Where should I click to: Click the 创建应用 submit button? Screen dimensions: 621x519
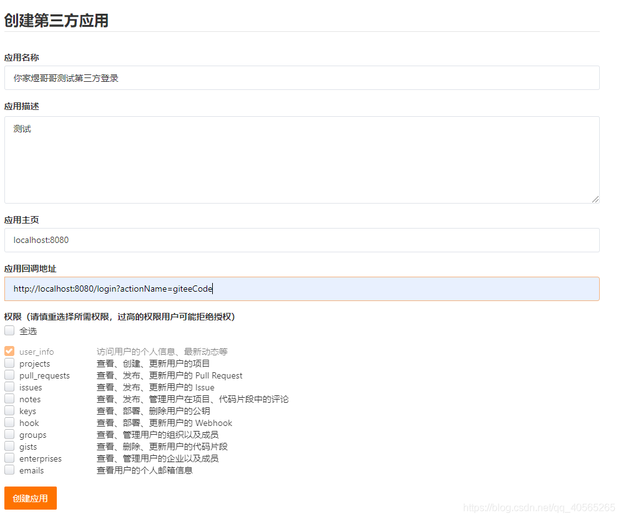(x=30, y=498)
